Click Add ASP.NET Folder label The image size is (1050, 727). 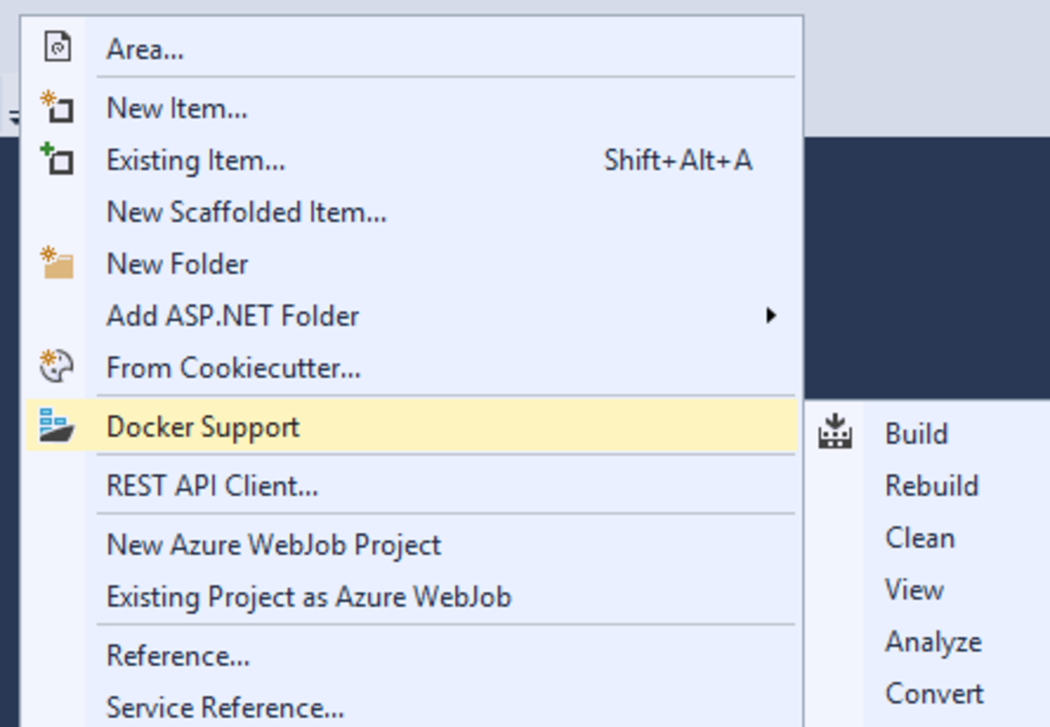point(233,316)
